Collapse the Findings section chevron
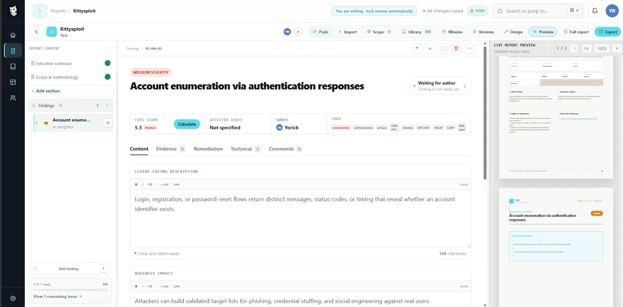 point(107,105)
